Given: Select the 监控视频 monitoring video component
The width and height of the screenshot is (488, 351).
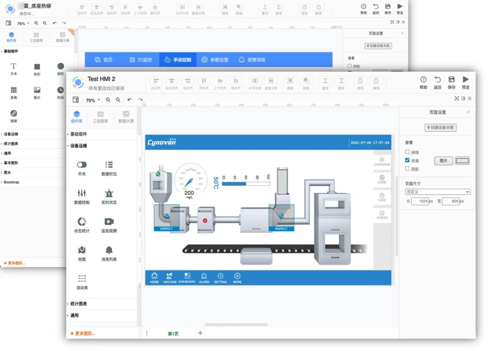Looking at the screenshot, I should (x=109, y=222).
